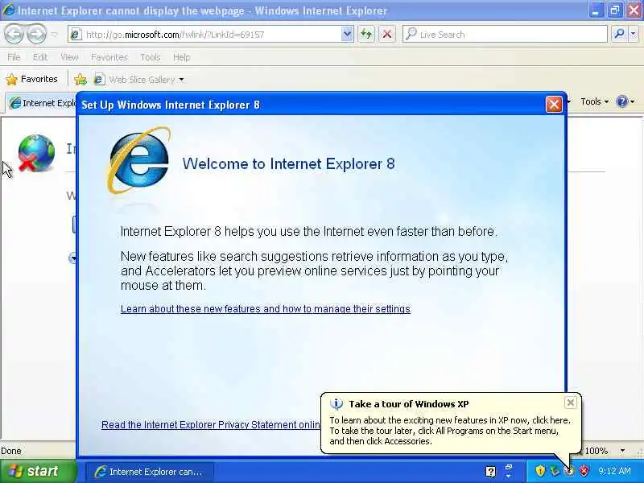This screenshot has width=644, height=483.
Task: Click the info icon in tour balloon
Action: tap(336, 404)
